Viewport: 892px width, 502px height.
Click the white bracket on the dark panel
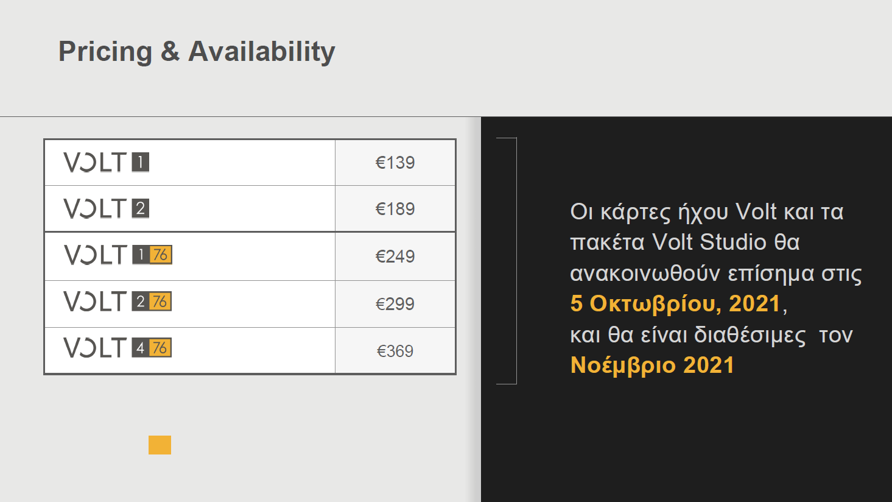coord(515,261)
